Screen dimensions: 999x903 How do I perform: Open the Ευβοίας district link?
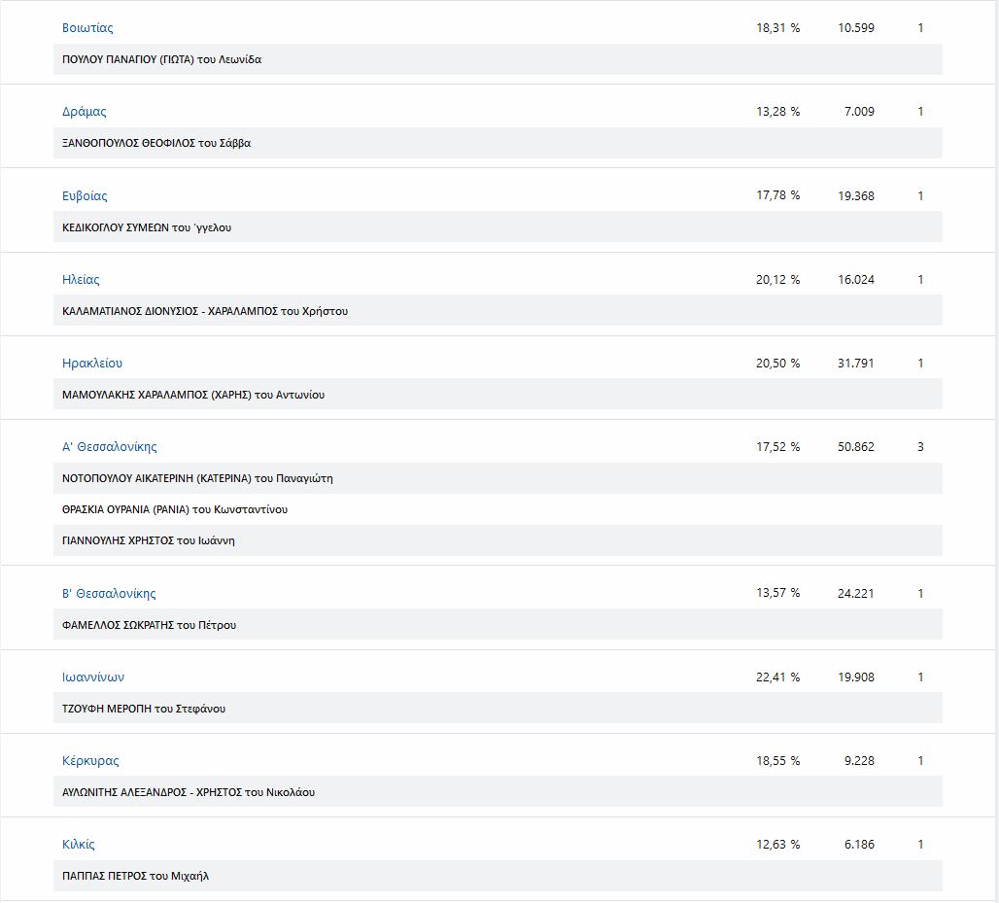pos(85,196)
